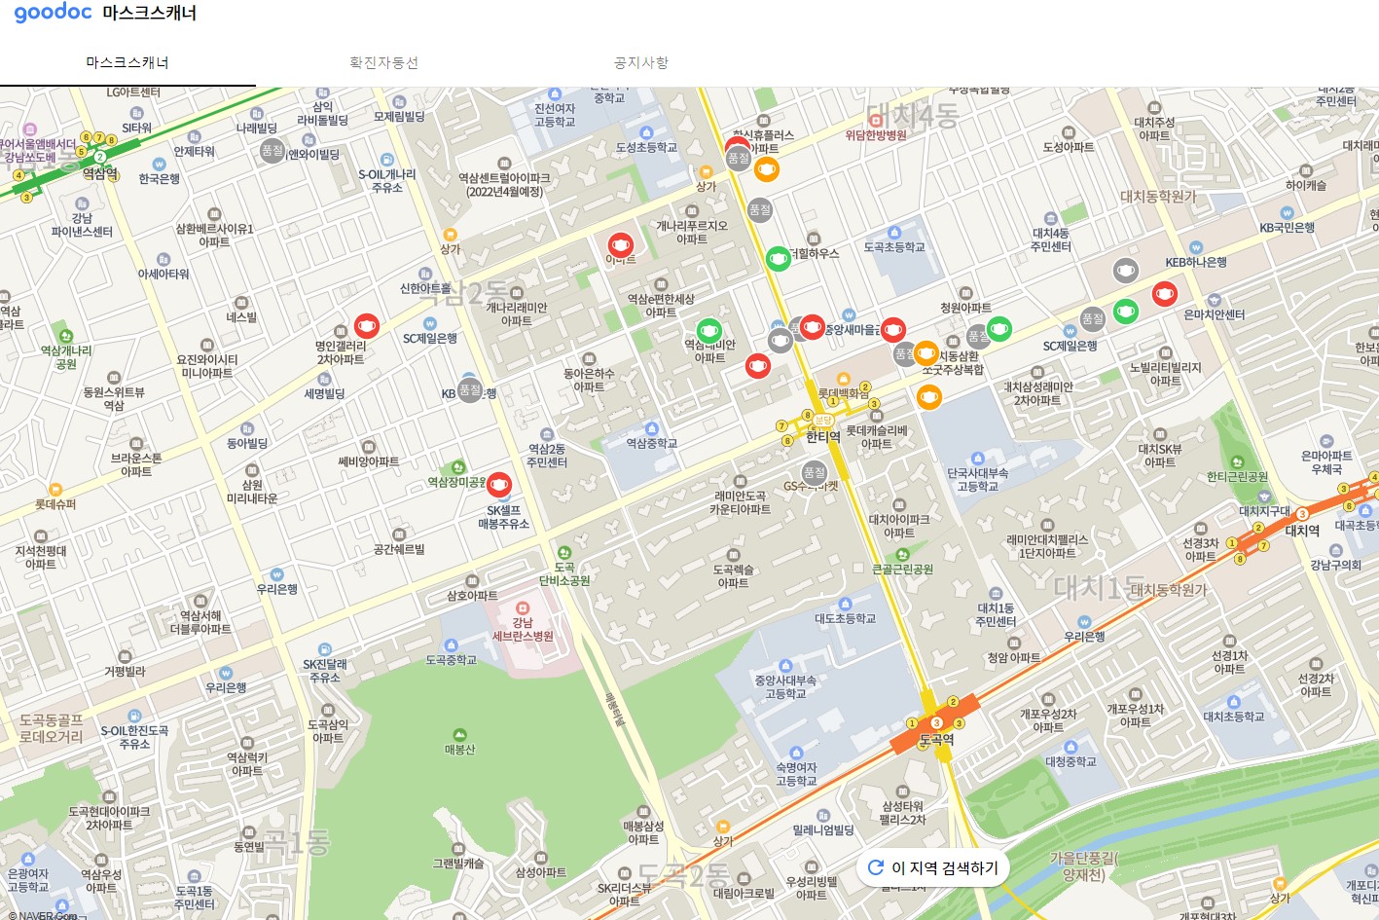Click the KB국민은행 label
The image size is (1379, 920).
click(x=1287, y=228)
